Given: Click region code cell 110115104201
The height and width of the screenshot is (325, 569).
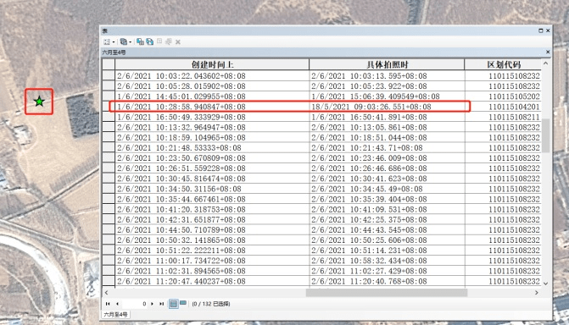Looking at the screenshot, I should tap(504, 107).
